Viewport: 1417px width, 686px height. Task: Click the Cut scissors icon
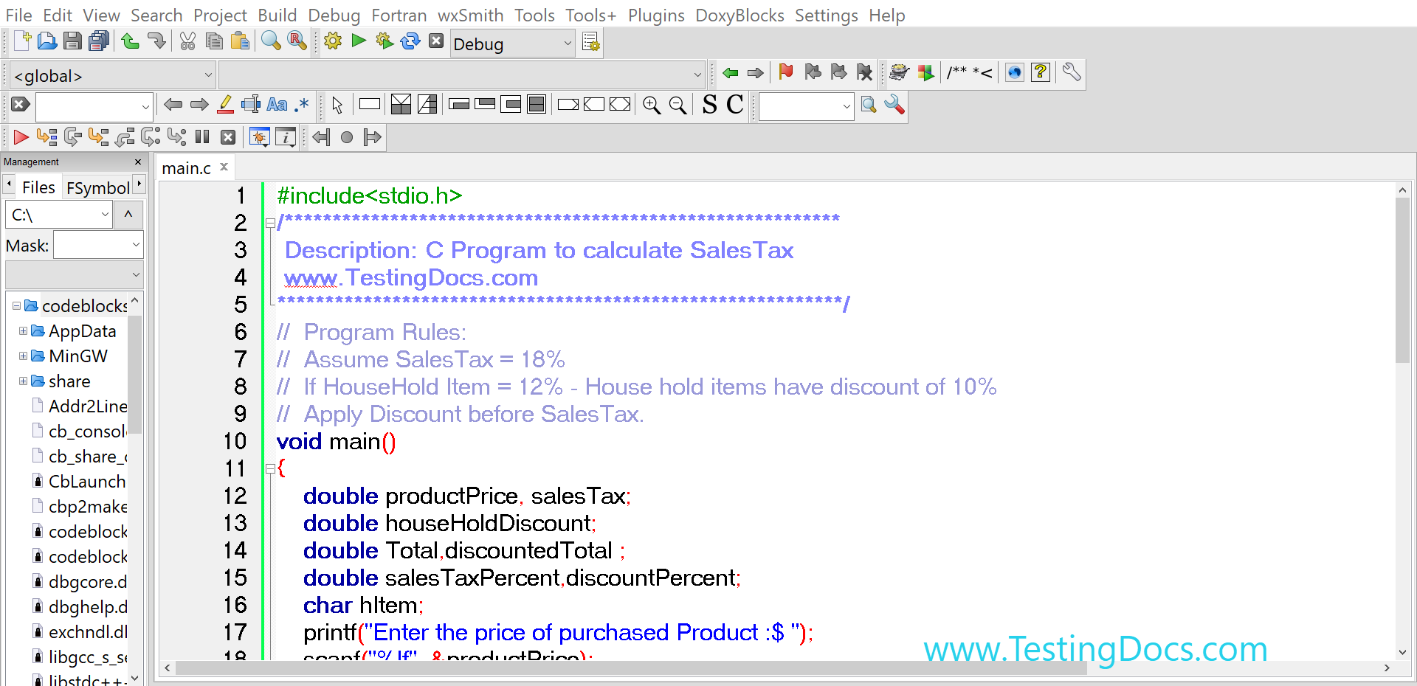point(187,41)
